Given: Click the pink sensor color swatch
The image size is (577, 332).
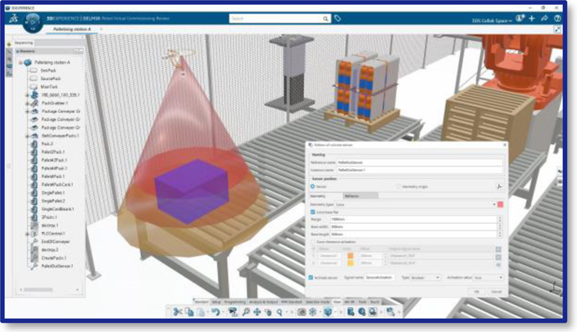Looking at the screenshot, I should (500, 204).
